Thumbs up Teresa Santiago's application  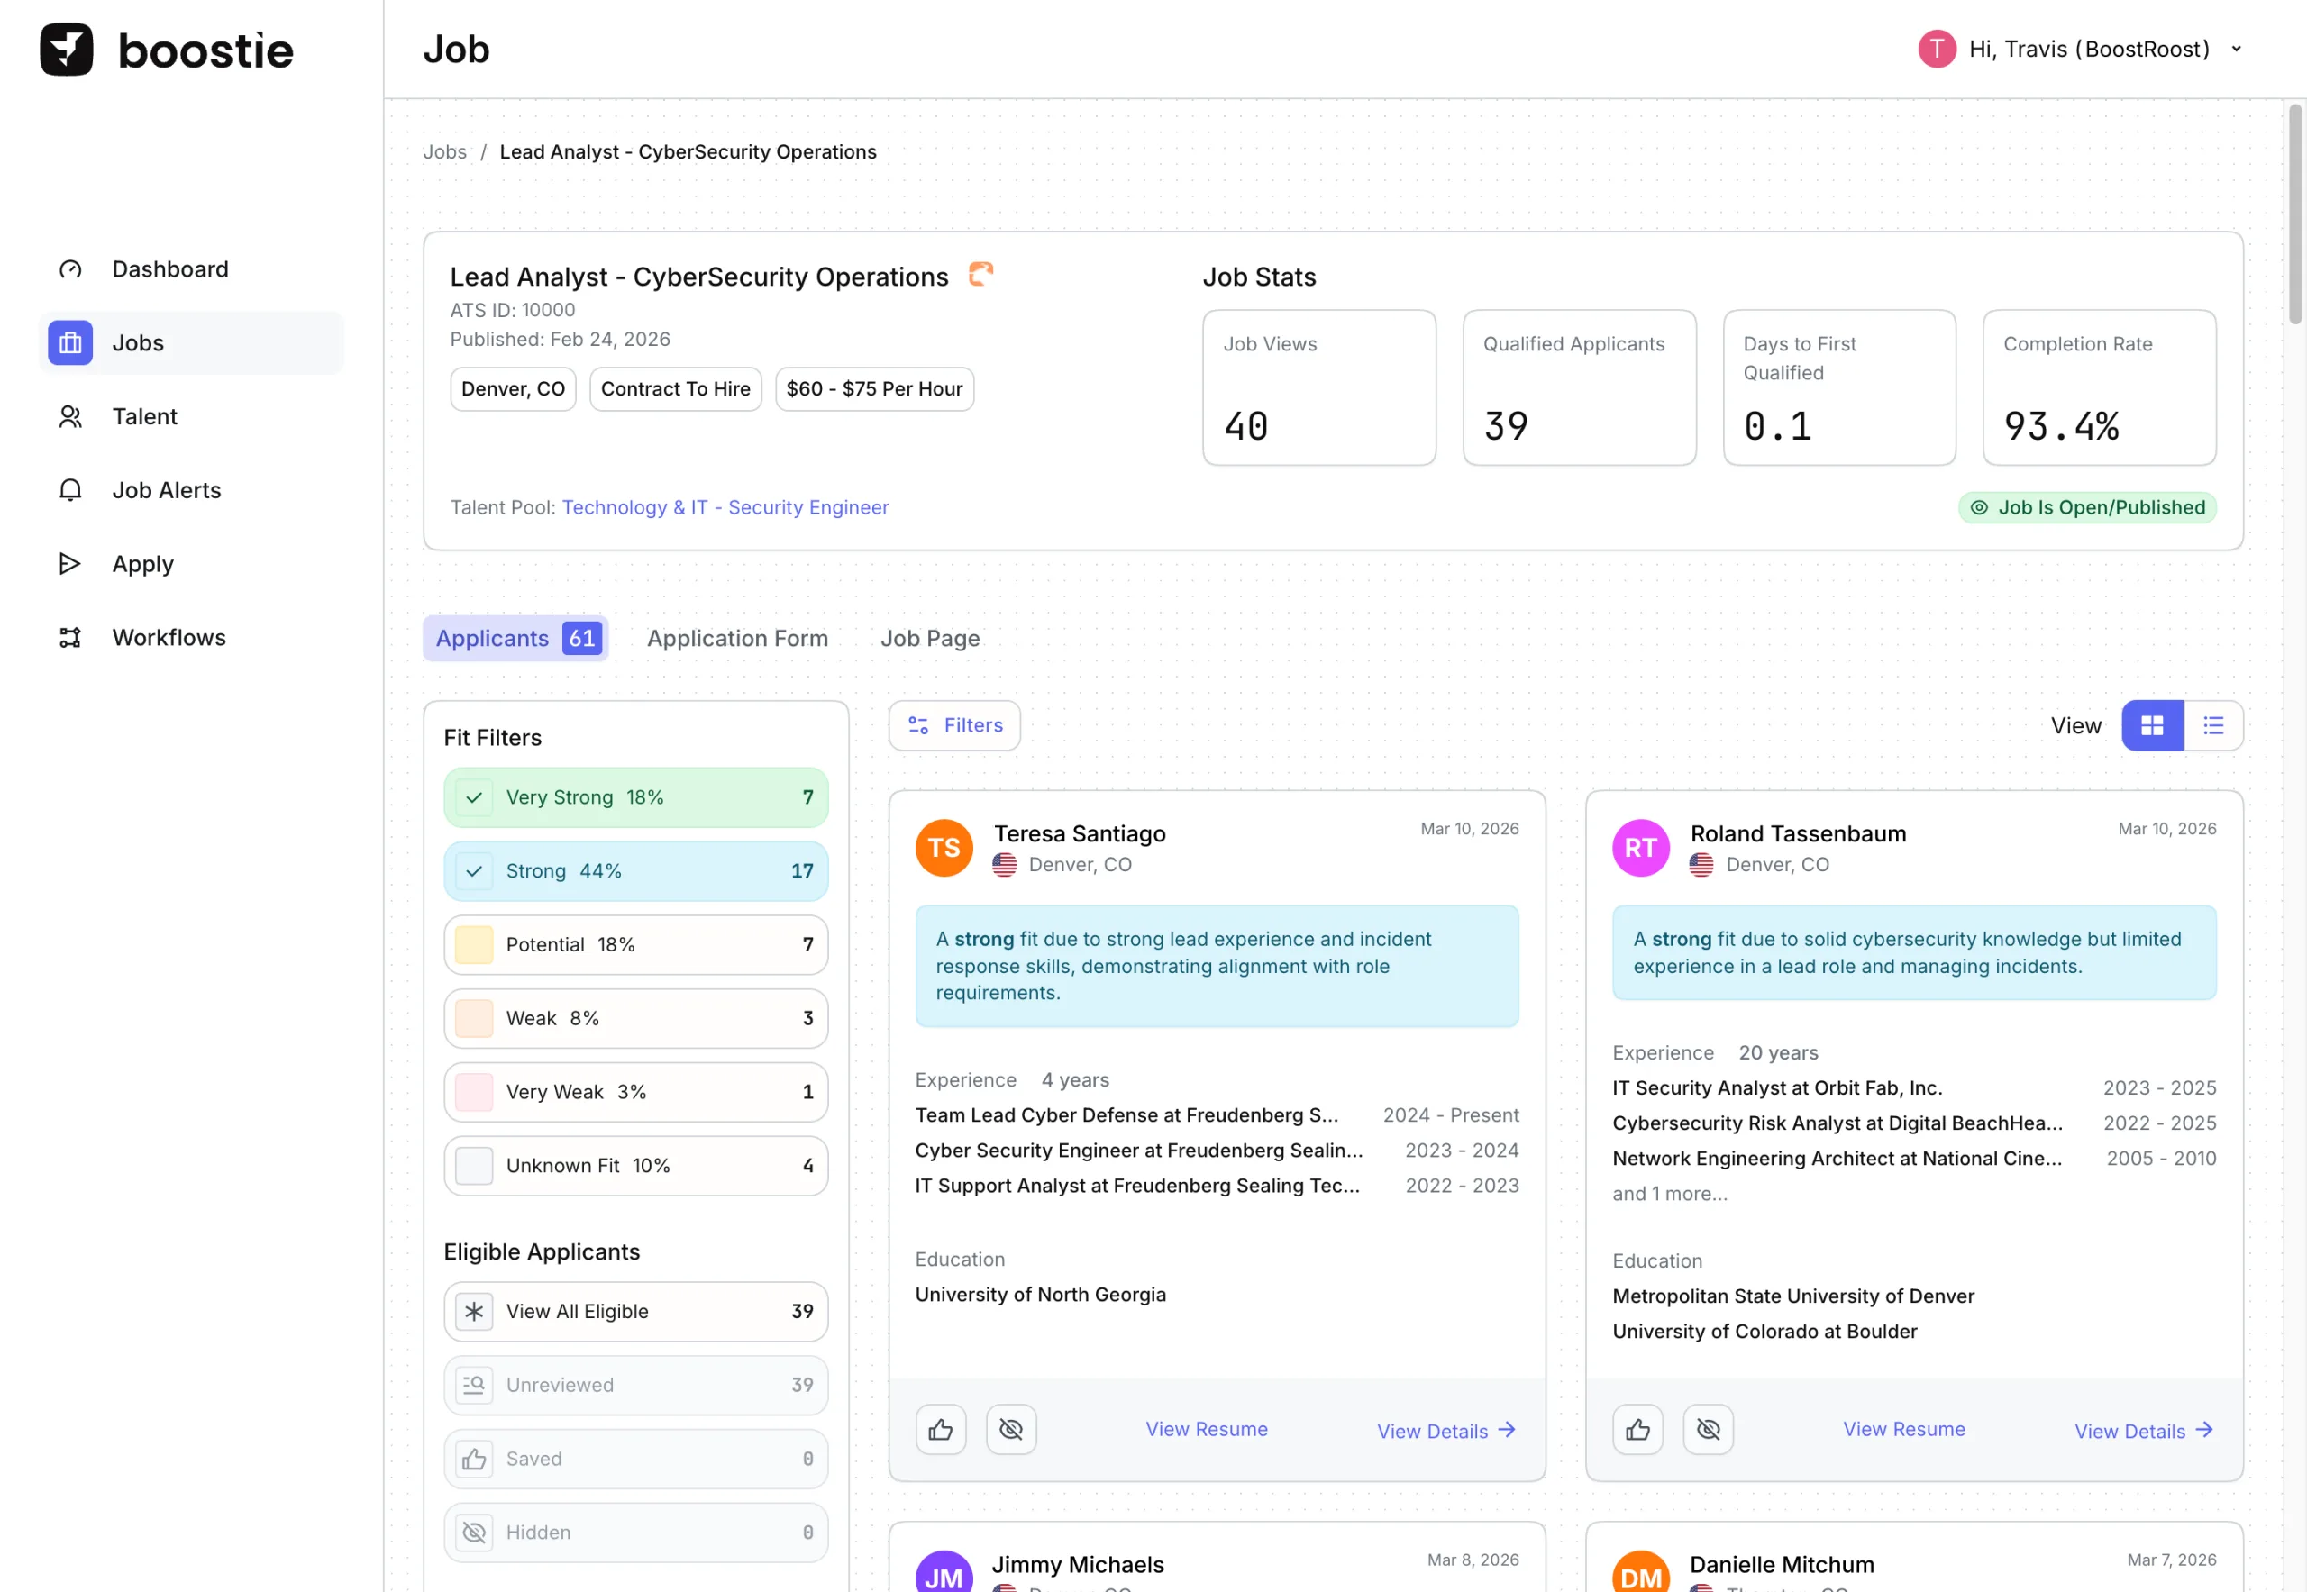(x=940, y=1430)
